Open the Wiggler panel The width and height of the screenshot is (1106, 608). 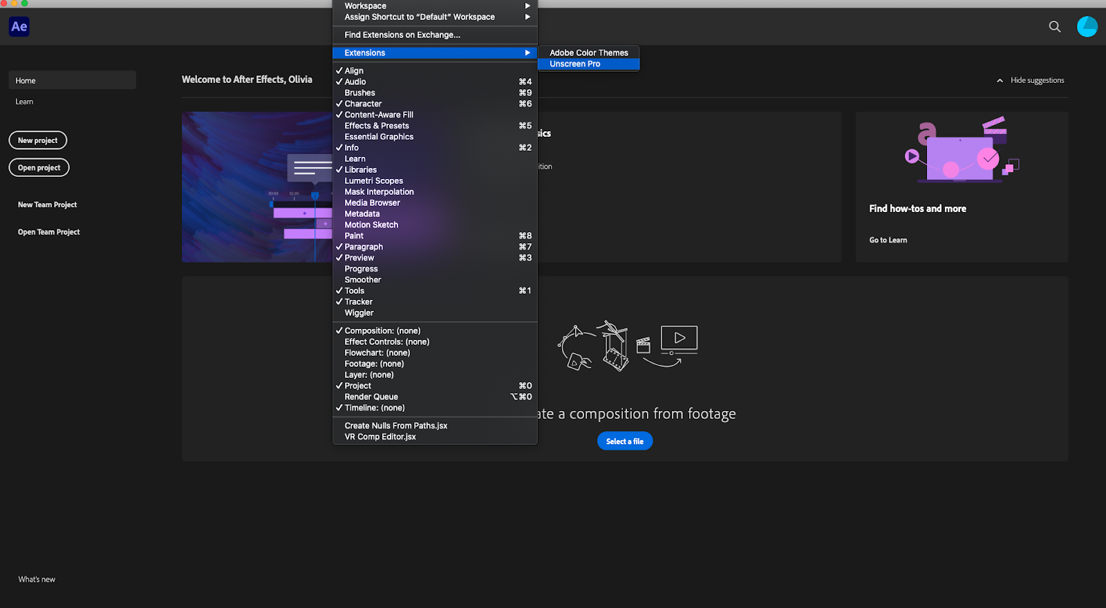point(435,313)
